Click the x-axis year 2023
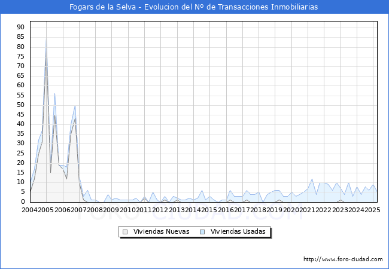 coord(340,210)
